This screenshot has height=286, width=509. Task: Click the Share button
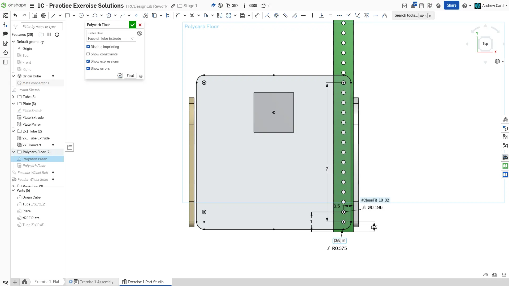tap(451, 5)
